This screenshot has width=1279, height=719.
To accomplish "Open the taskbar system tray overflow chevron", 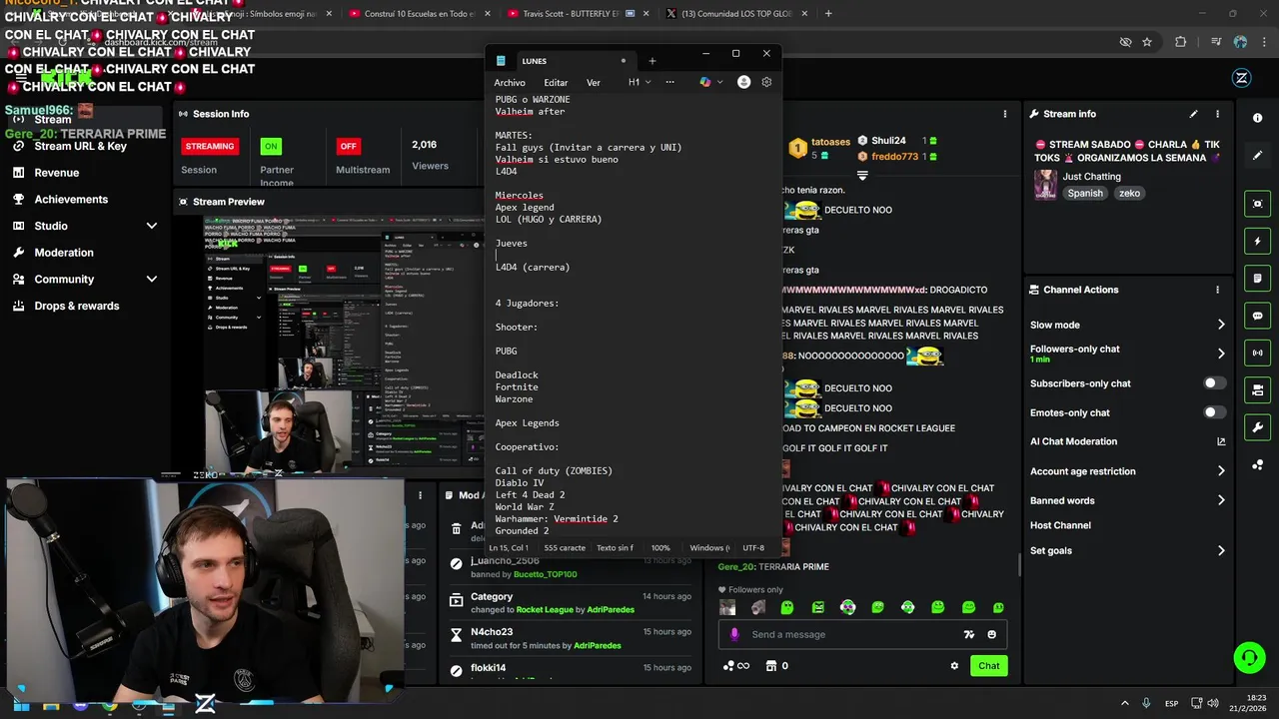I will coord(1124,703).
